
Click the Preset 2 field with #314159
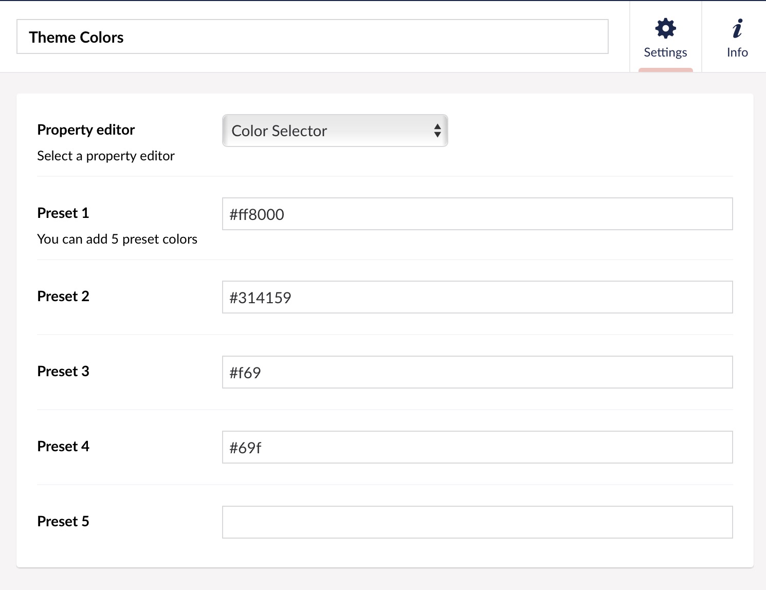coord(477,297)
